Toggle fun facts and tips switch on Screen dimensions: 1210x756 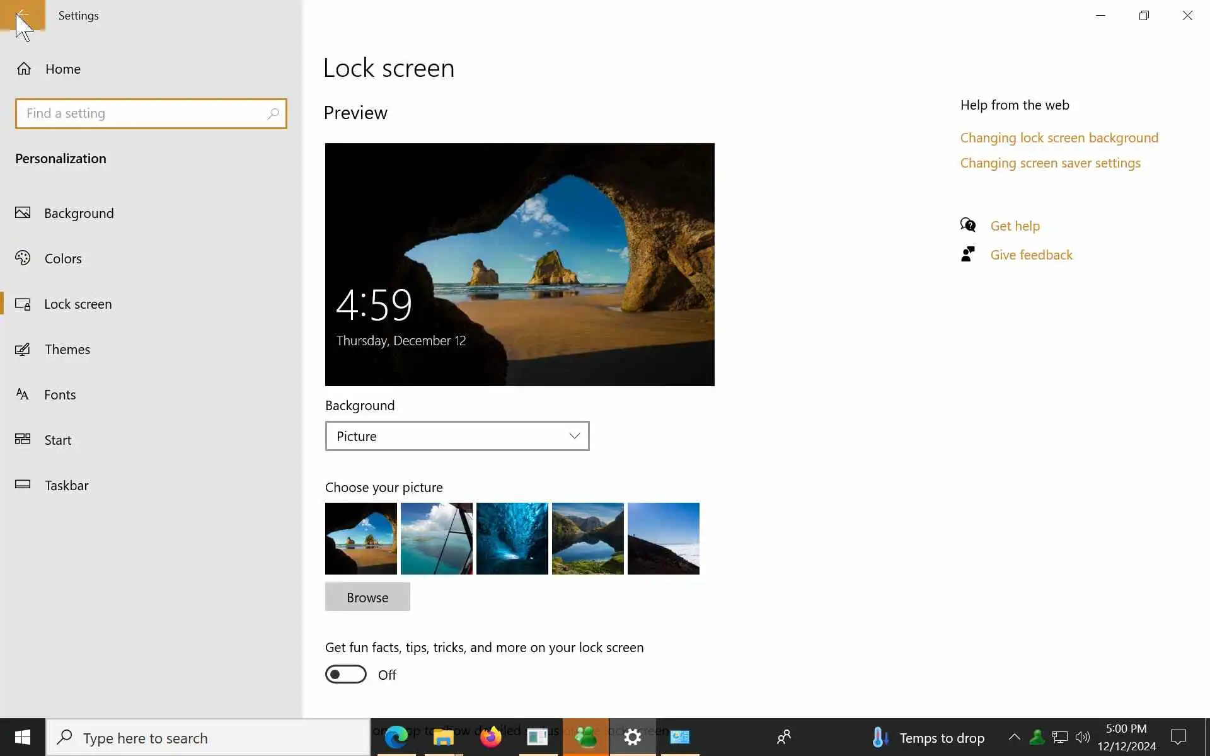pyautogui.click(x=345, y=674)
